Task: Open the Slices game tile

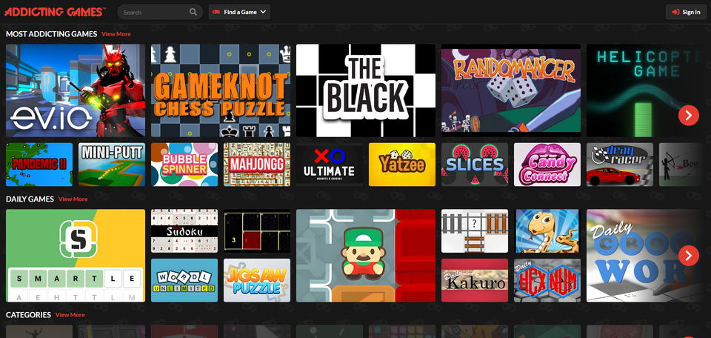Action: 475,165
